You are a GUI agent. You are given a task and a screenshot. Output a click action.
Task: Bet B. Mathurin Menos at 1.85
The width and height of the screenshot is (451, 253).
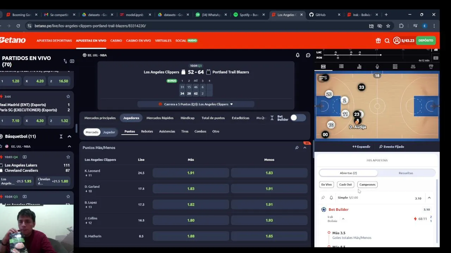point(269,236)
